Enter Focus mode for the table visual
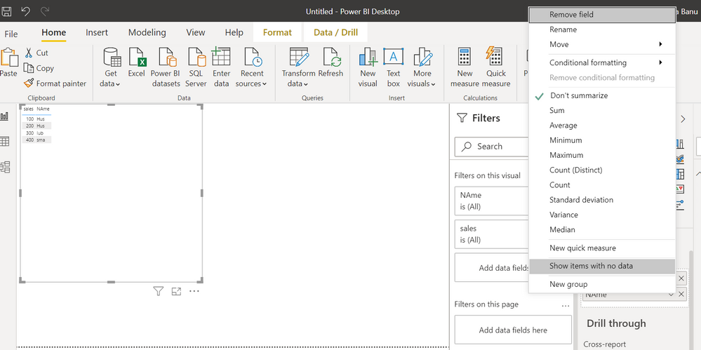 (176, 292)
